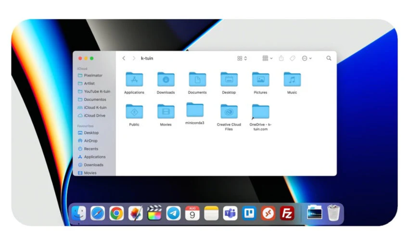Open Microsoft Teams in the dock

(x=230, y=213)
